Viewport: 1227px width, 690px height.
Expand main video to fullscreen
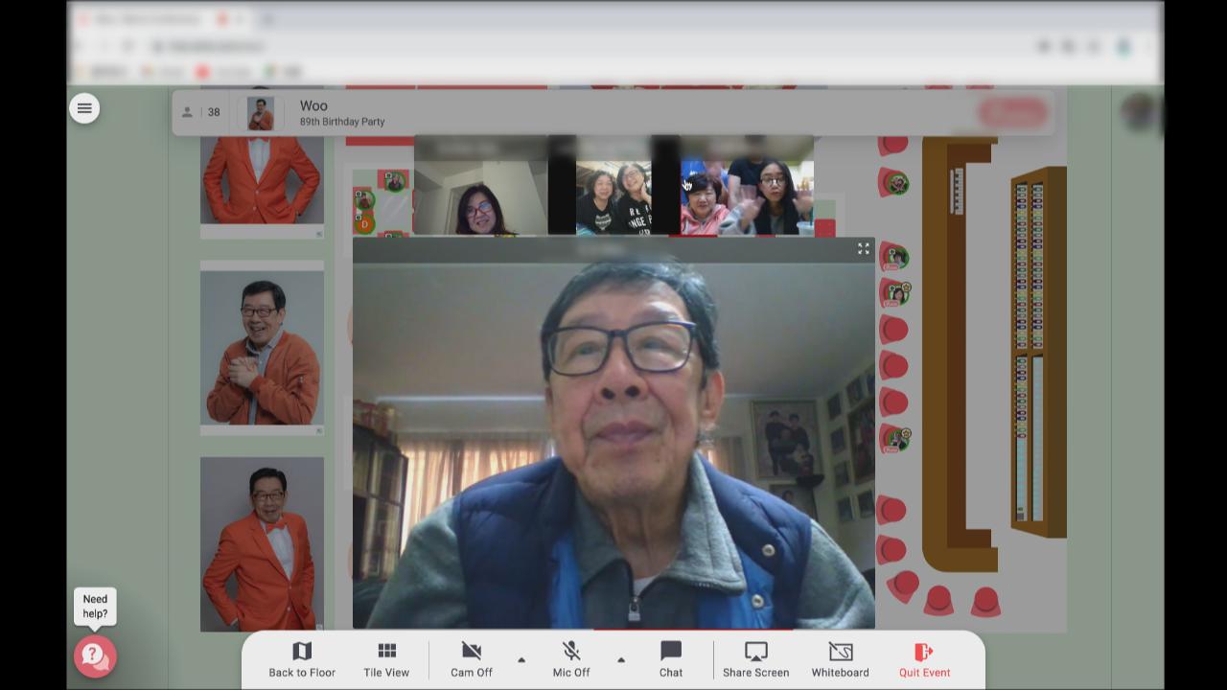click(863, 249)
